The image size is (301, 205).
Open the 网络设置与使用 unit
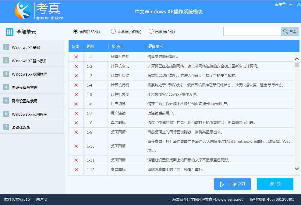click(25, 101)
